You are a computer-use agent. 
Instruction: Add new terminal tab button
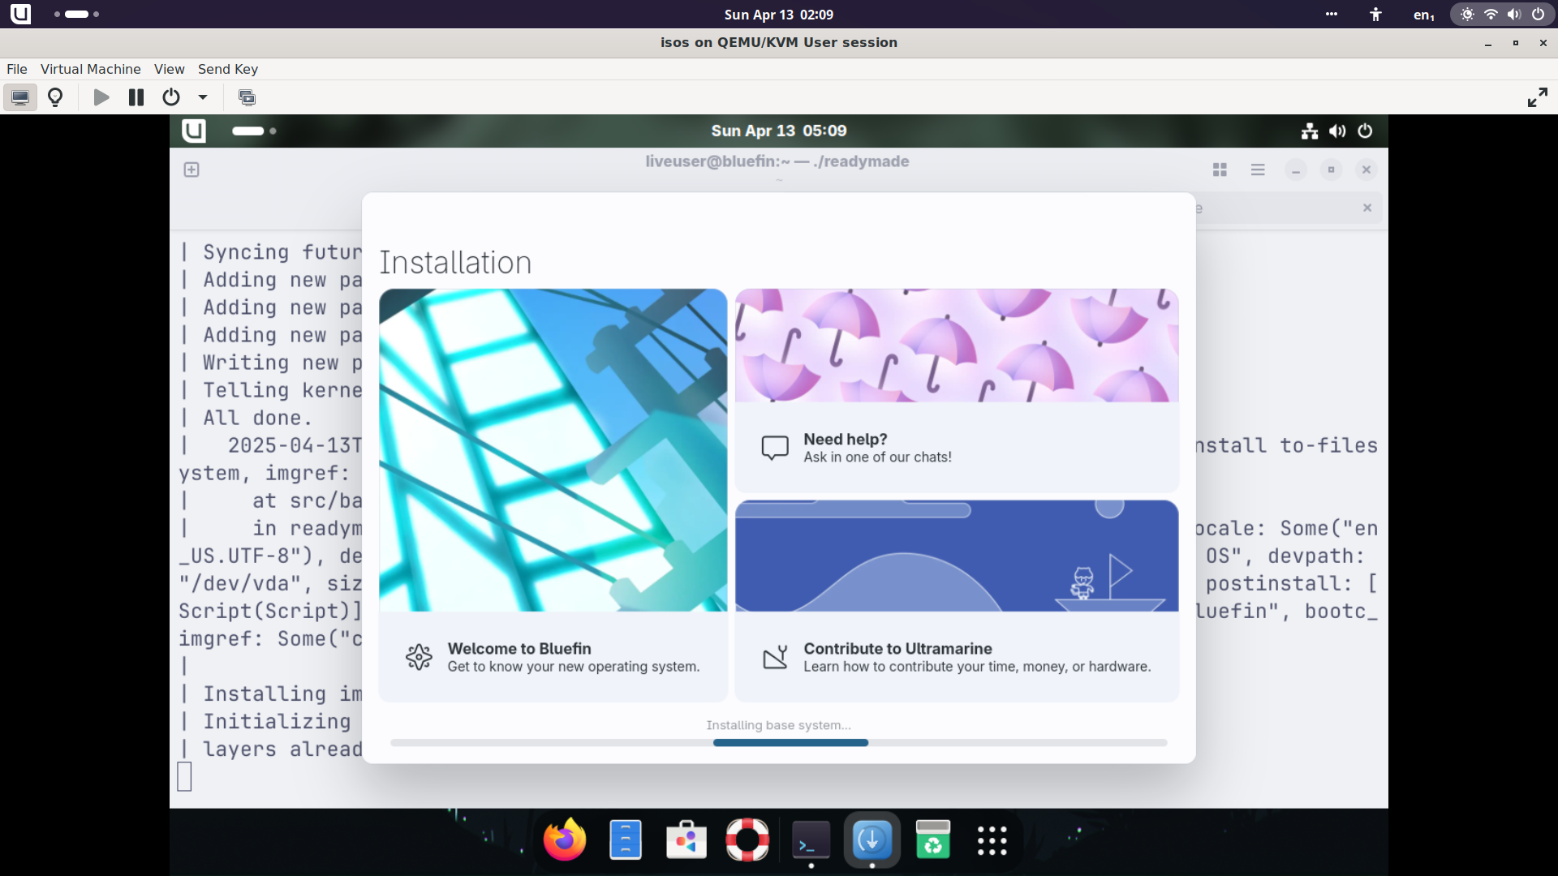(192, 170)
